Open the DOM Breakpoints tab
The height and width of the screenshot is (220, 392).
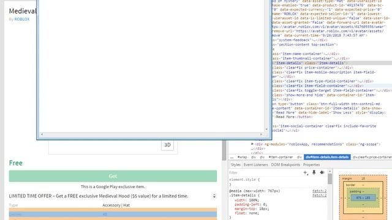[x=285, y=165]
